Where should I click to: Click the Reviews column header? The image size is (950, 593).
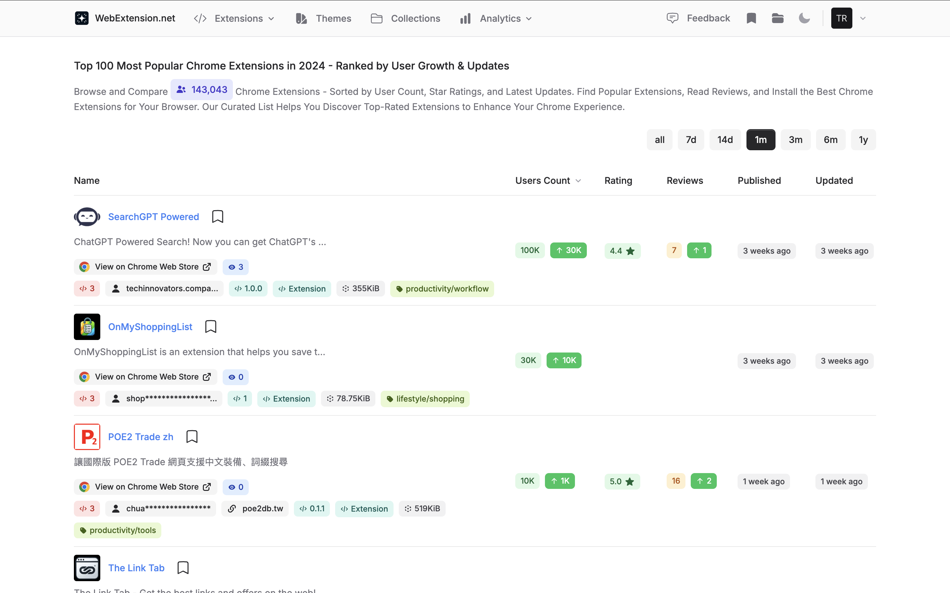[x=685, y=181]
